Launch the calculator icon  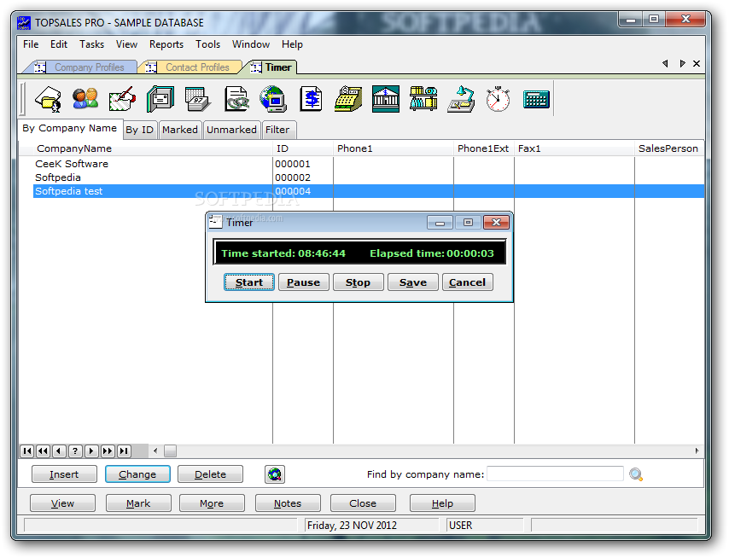click(x=536, y=99)
